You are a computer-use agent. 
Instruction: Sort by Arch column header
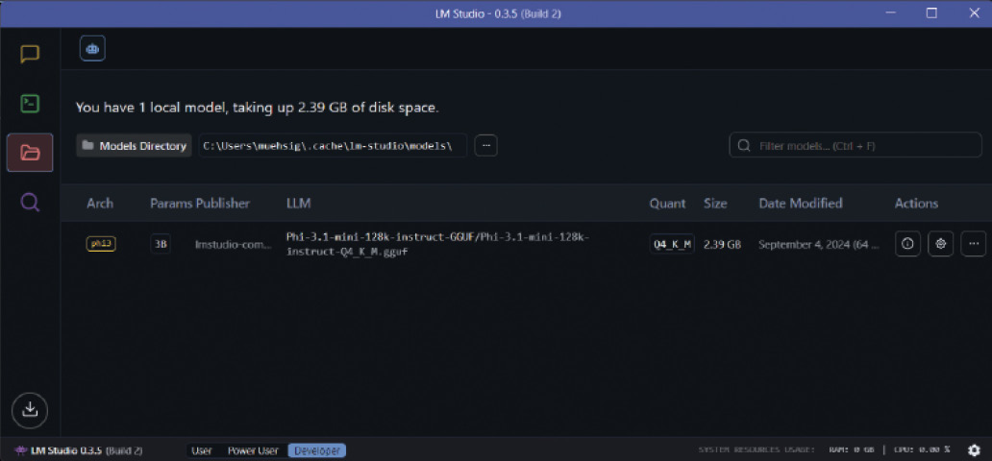pyautogui.click(x=100, y=203)
